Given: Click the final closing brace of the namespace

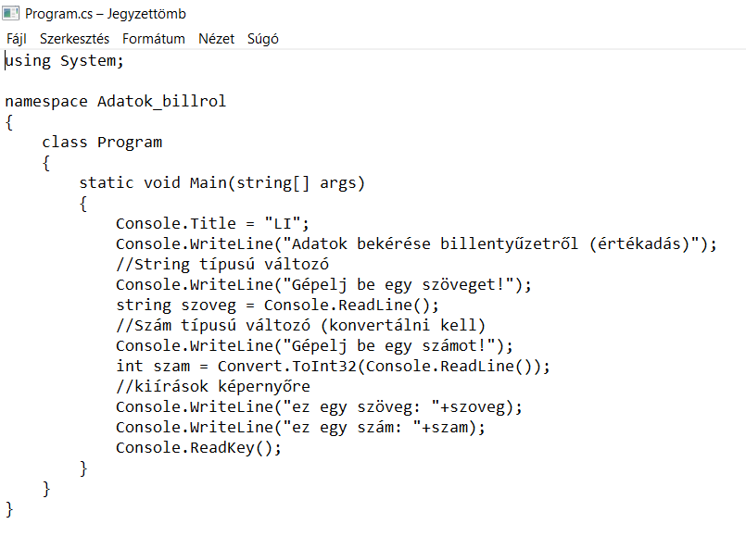Looking at the screenshot, I should [x=10, y=509].
